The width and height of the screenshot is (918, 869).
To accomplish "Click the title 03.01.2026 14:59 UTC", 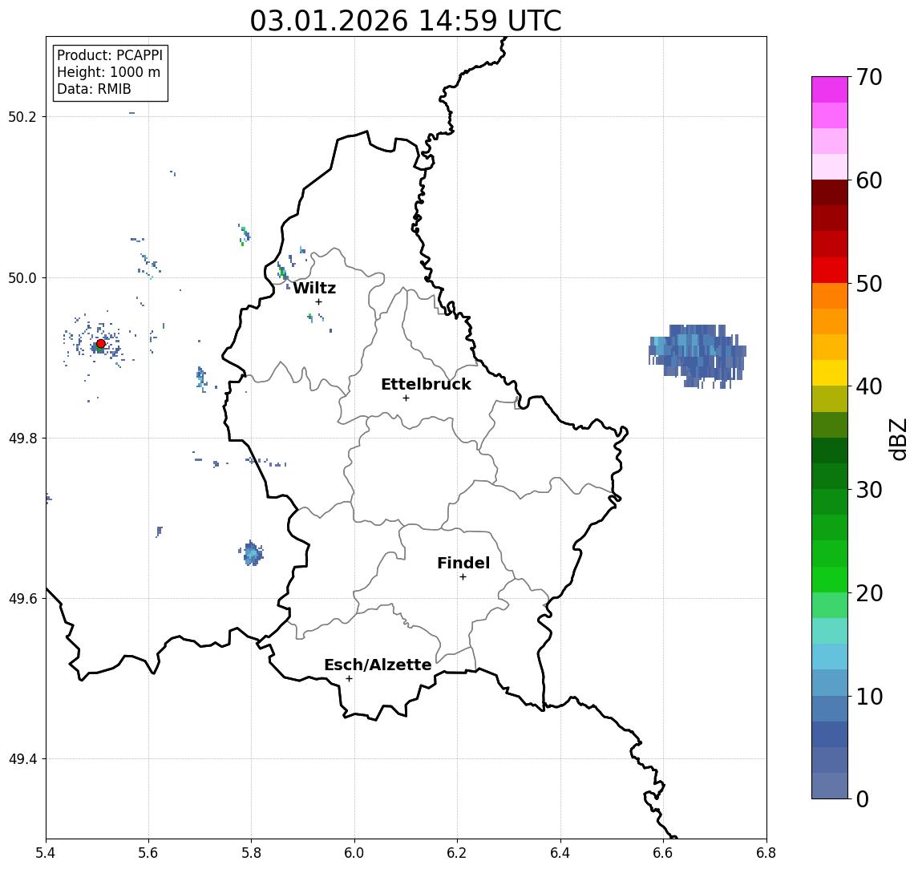I will (406, 21).
